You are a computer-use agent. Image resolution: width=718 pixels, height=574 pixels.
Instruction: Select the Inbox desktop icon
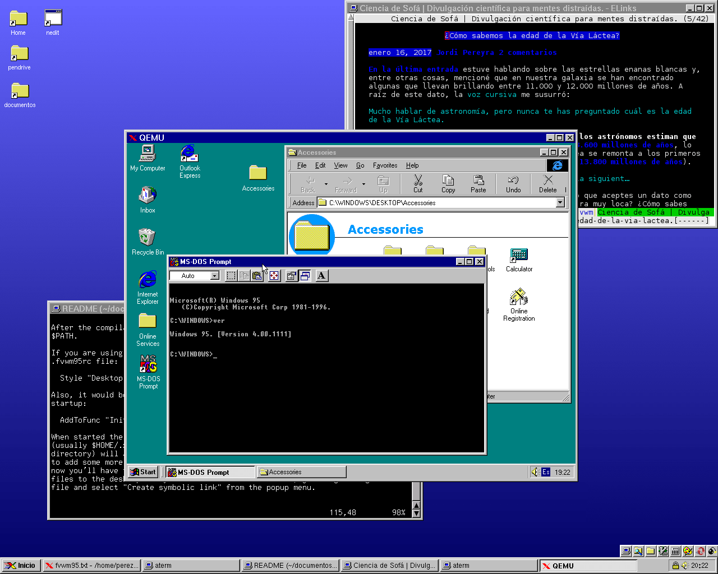click(x=148, y=200)
